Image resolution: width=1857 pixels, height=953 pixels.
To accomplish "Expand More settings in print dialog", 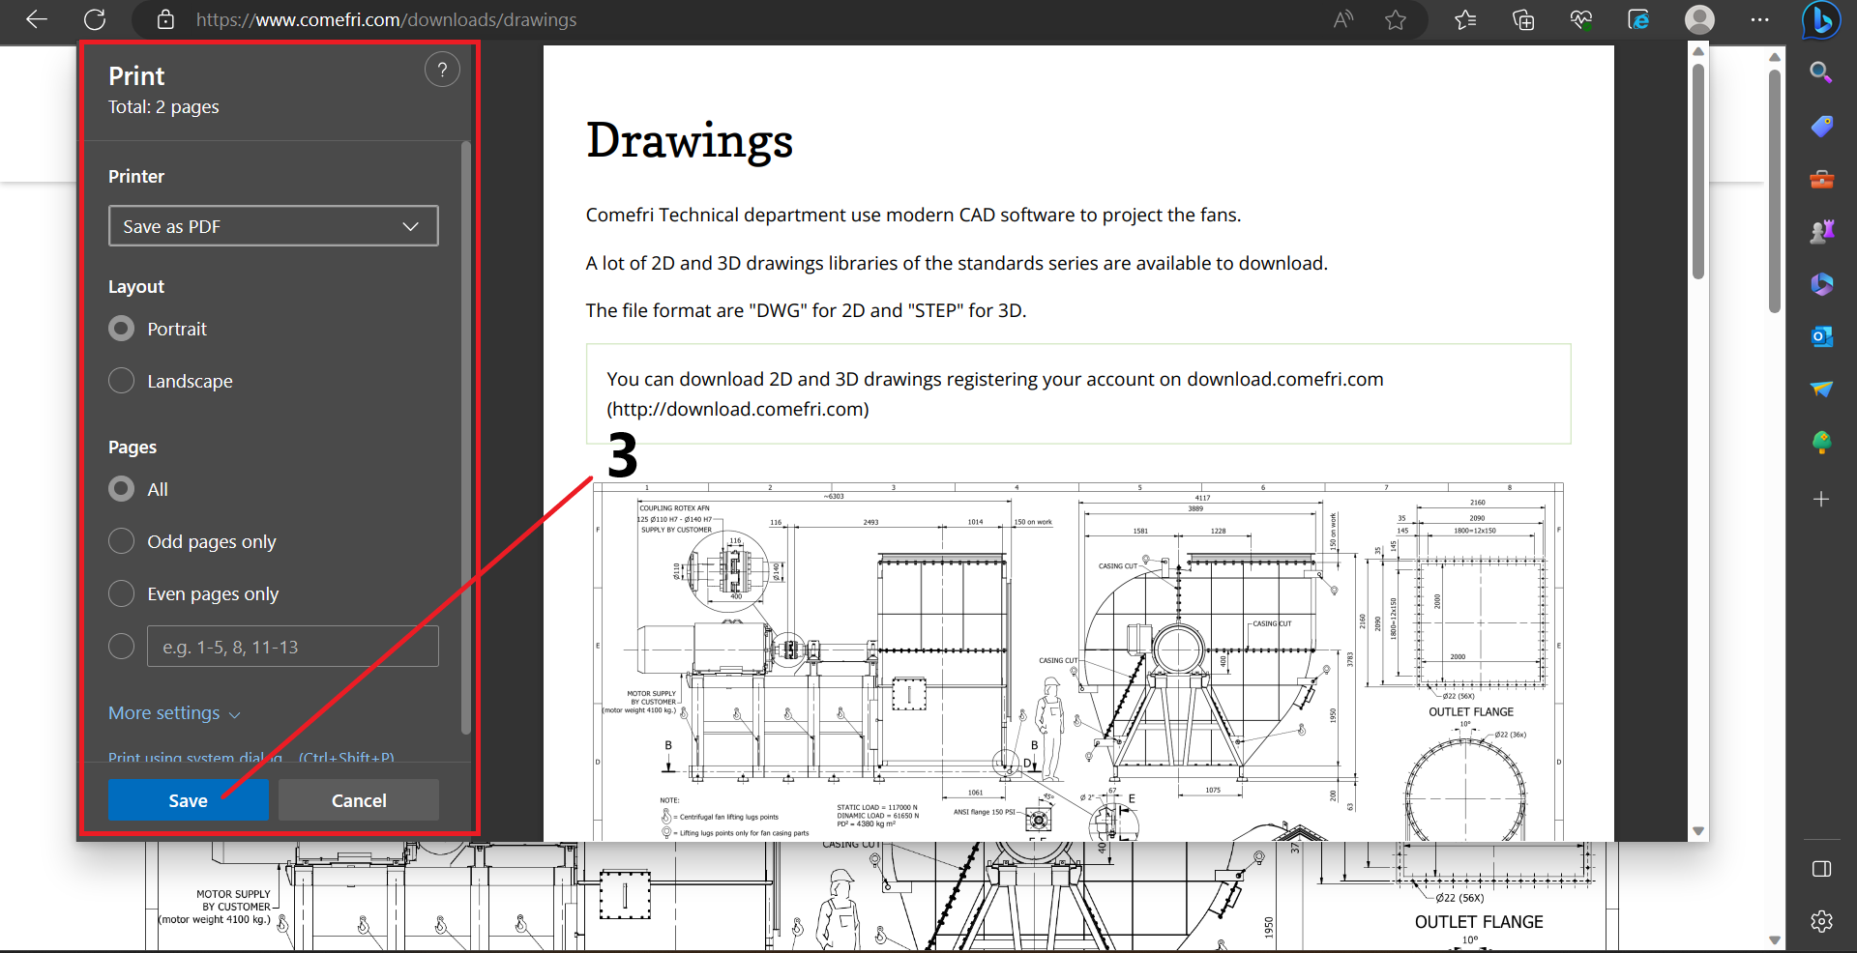I will tap(173, 712).
